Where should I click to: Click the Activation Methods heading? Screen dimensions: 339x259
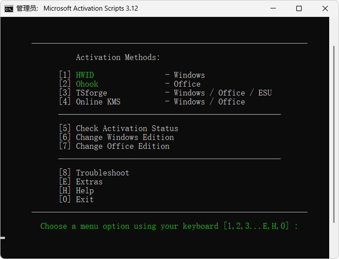(x=118, y=57)
